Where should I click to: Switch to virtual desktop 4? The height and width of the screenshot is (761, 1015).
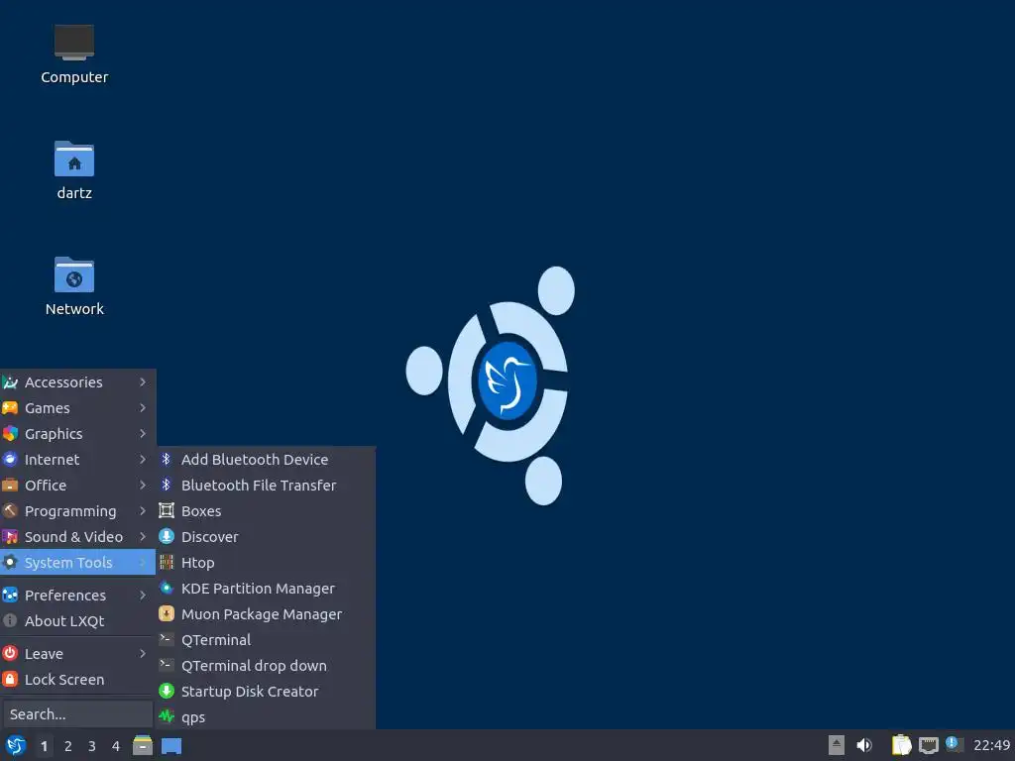116,746
